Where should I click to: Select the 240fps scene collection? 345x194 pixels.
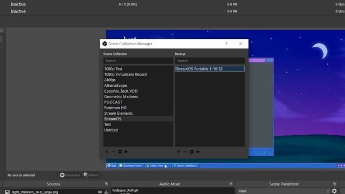click(138, 80)
